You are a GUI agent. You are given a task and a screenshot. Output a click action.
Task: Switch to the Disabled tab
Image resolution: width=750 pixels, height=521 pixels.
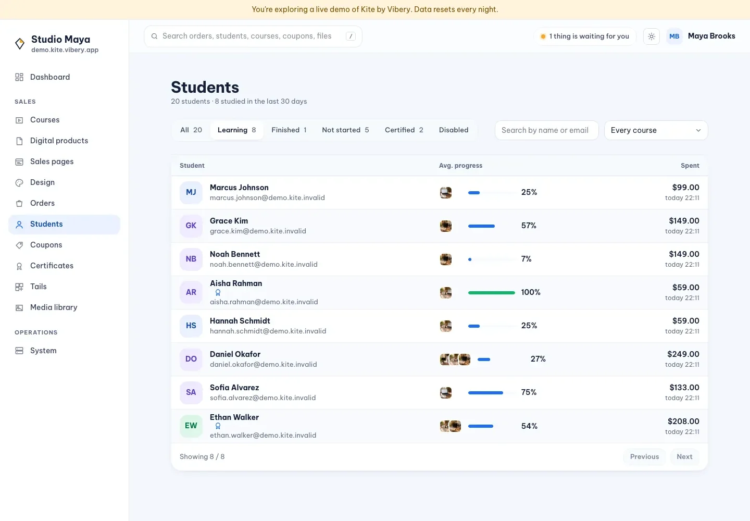click(454, 130)
